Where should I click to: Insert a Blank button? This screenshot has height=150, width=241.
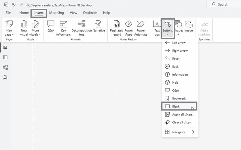click(x=179, y=106)
